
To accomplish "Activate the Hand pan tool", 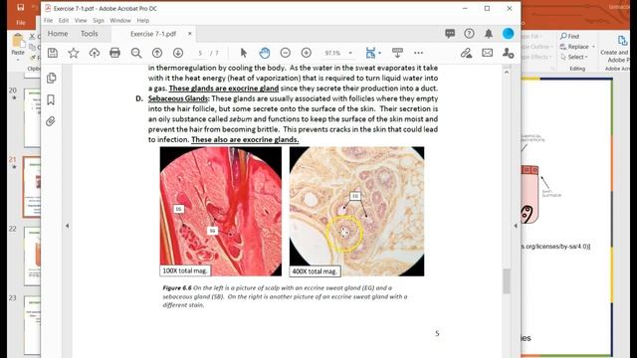I will pyautogui.click(x=265, y=53).
